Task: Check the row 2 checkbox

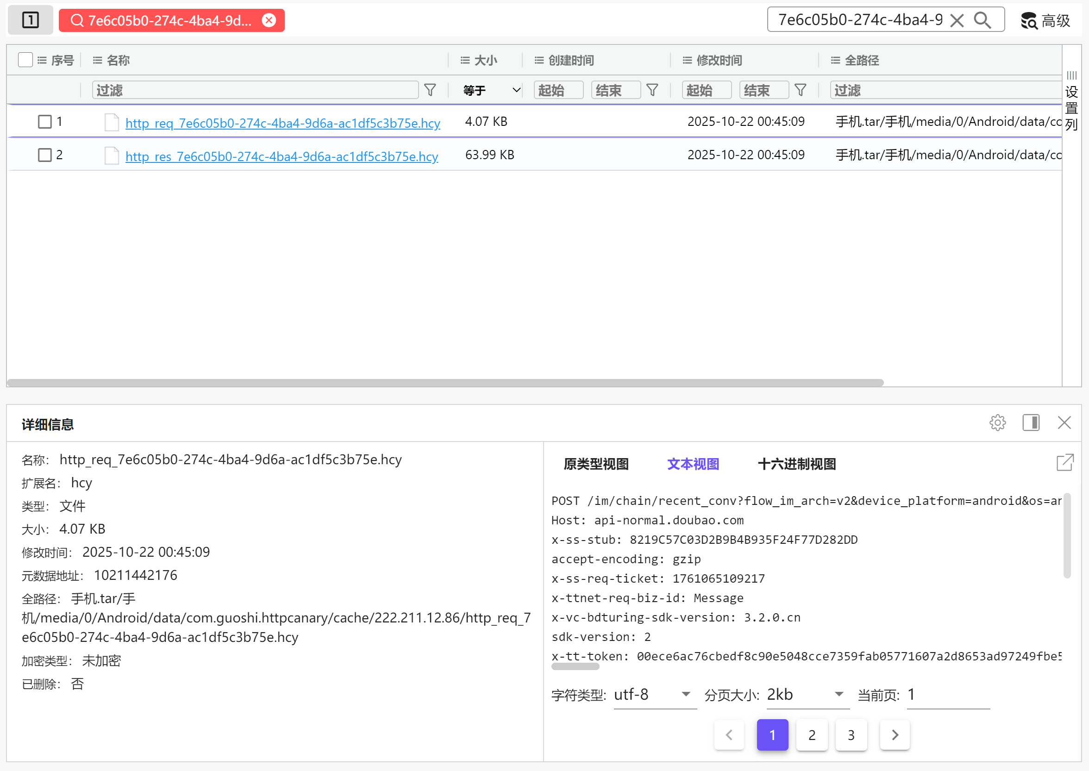Action: [44, 155]
